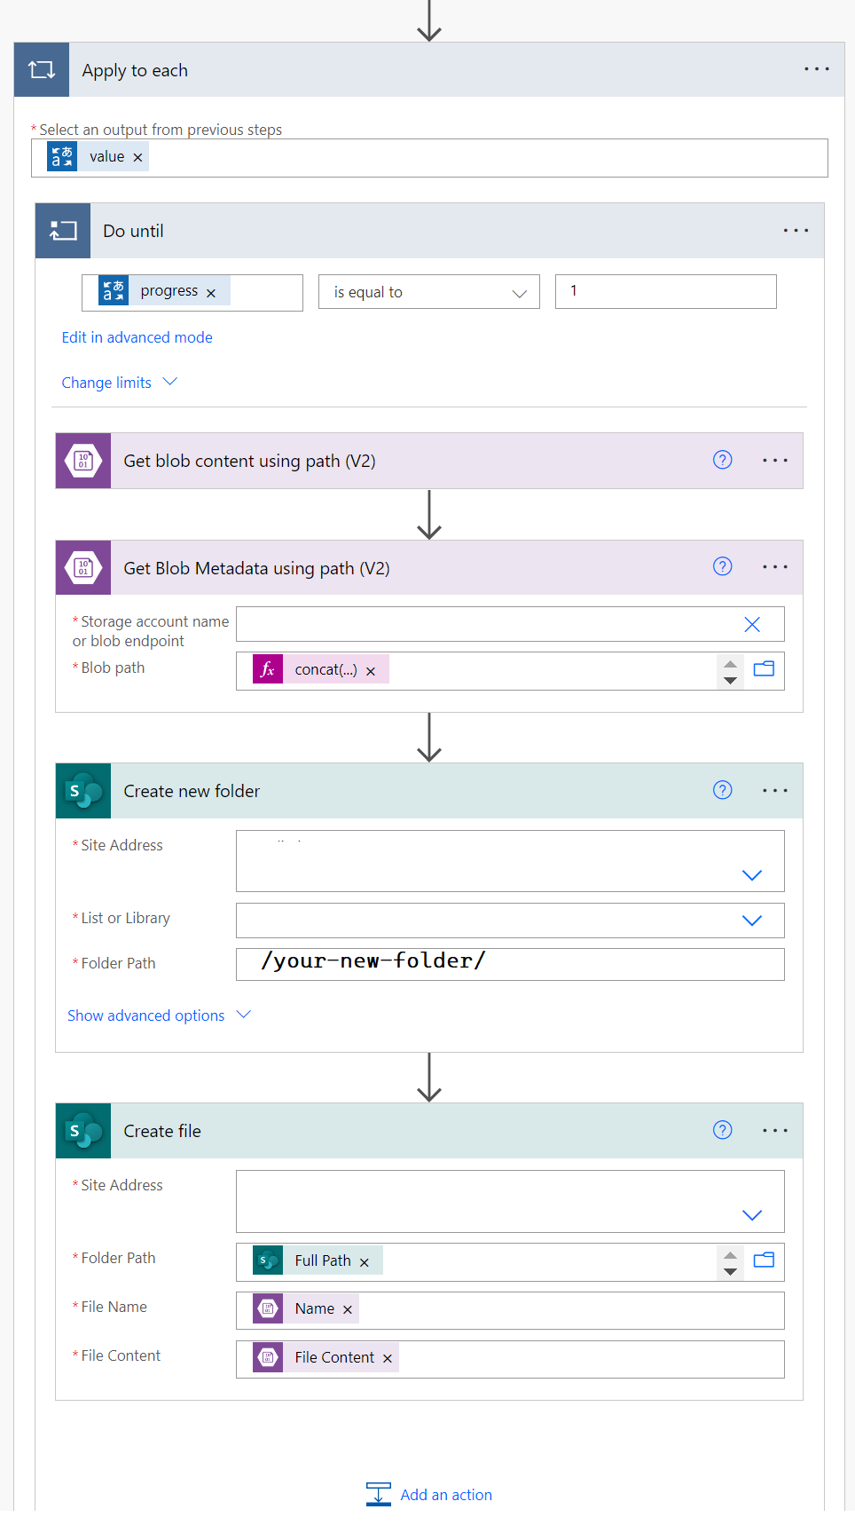
Task: Open help for Get Blob Metadata action
Action: 723,566
